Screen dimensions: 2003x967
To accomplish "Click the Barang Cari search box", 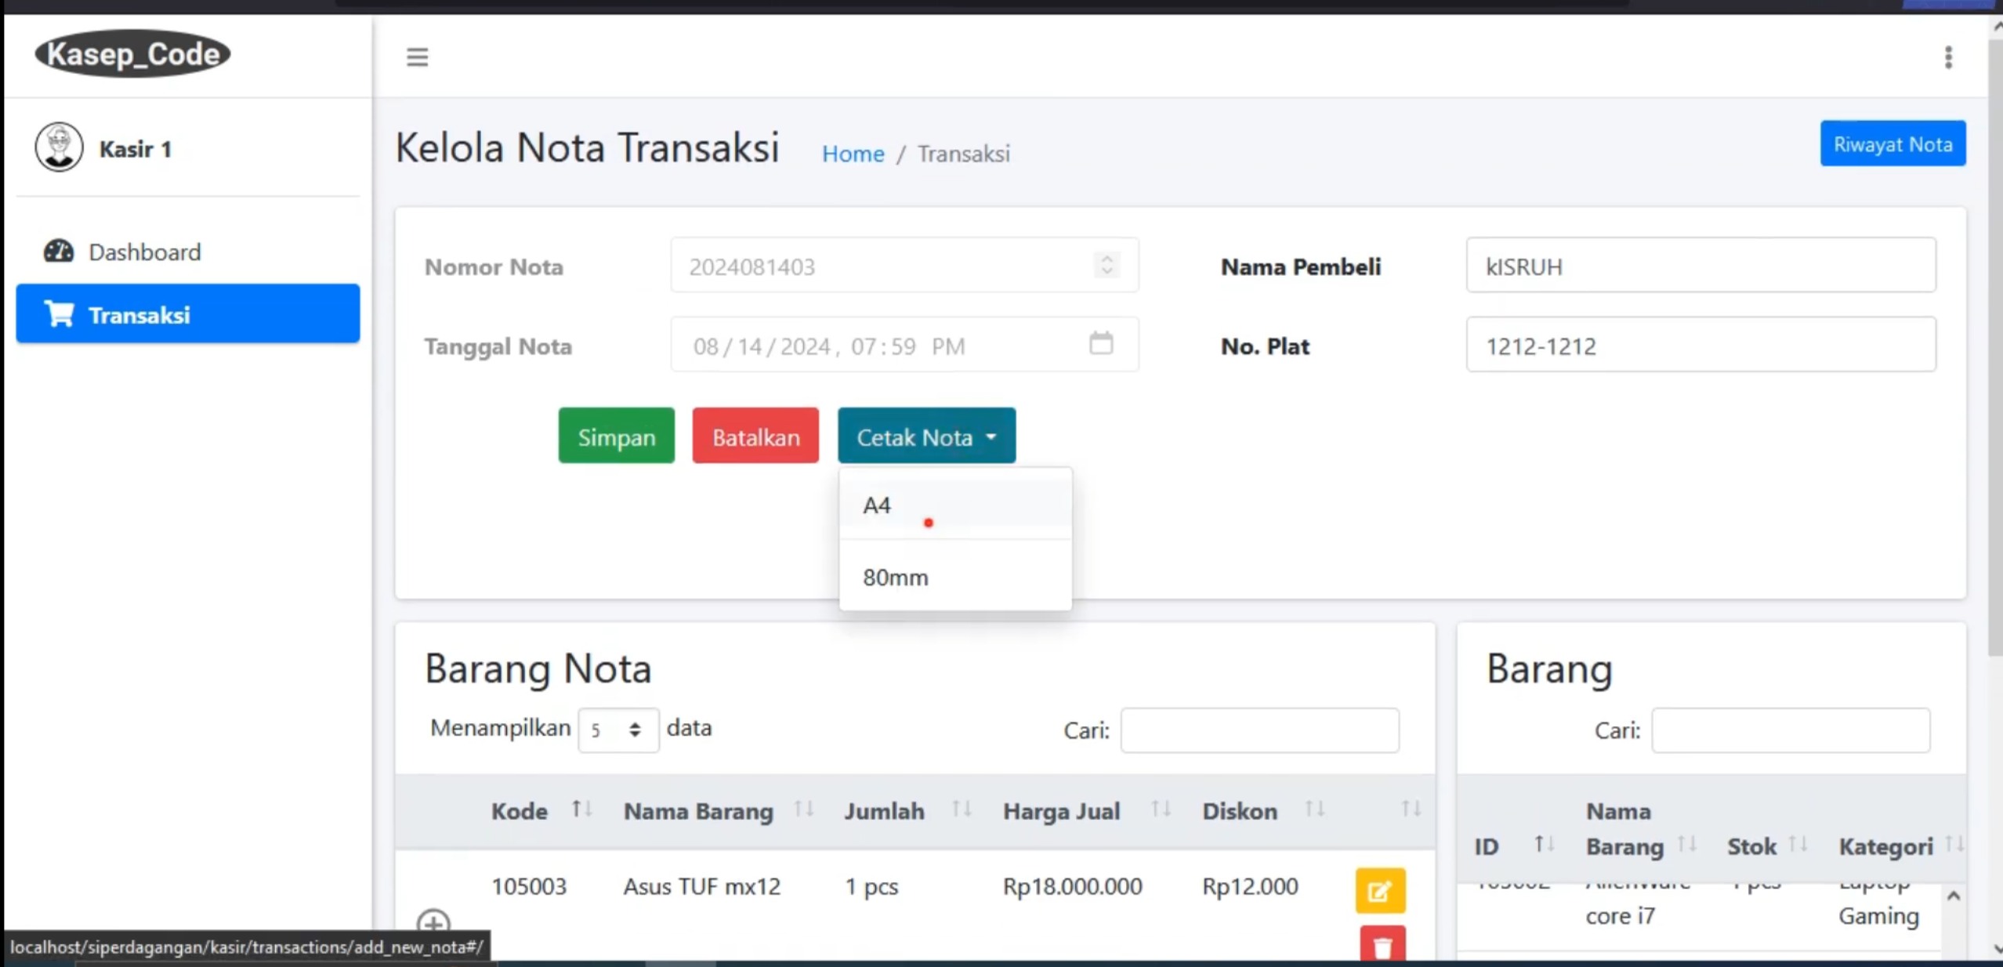I will pyautogui.click(x=1791, y=730).
